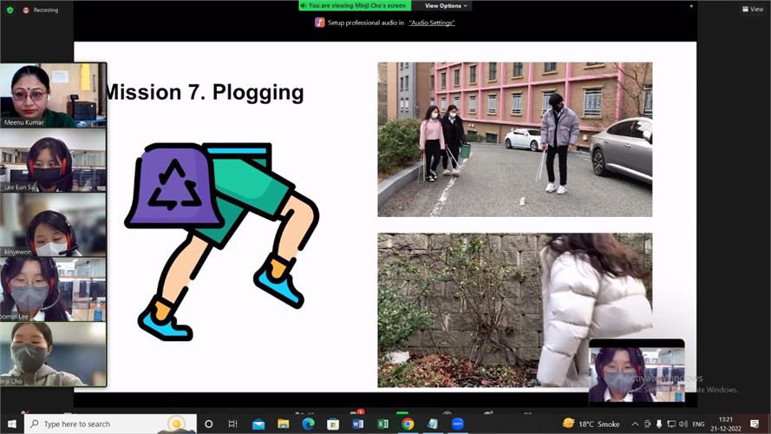Screen dimensions: 771x434
Task: Click the green encryption shield icon
Action: 10,10
